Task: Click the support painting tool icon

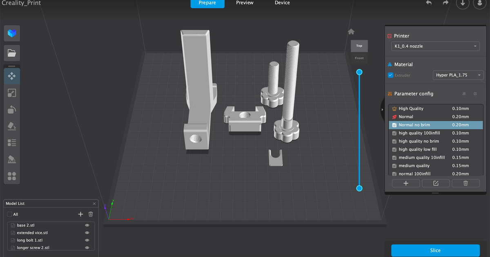Action: coord(12,159)
